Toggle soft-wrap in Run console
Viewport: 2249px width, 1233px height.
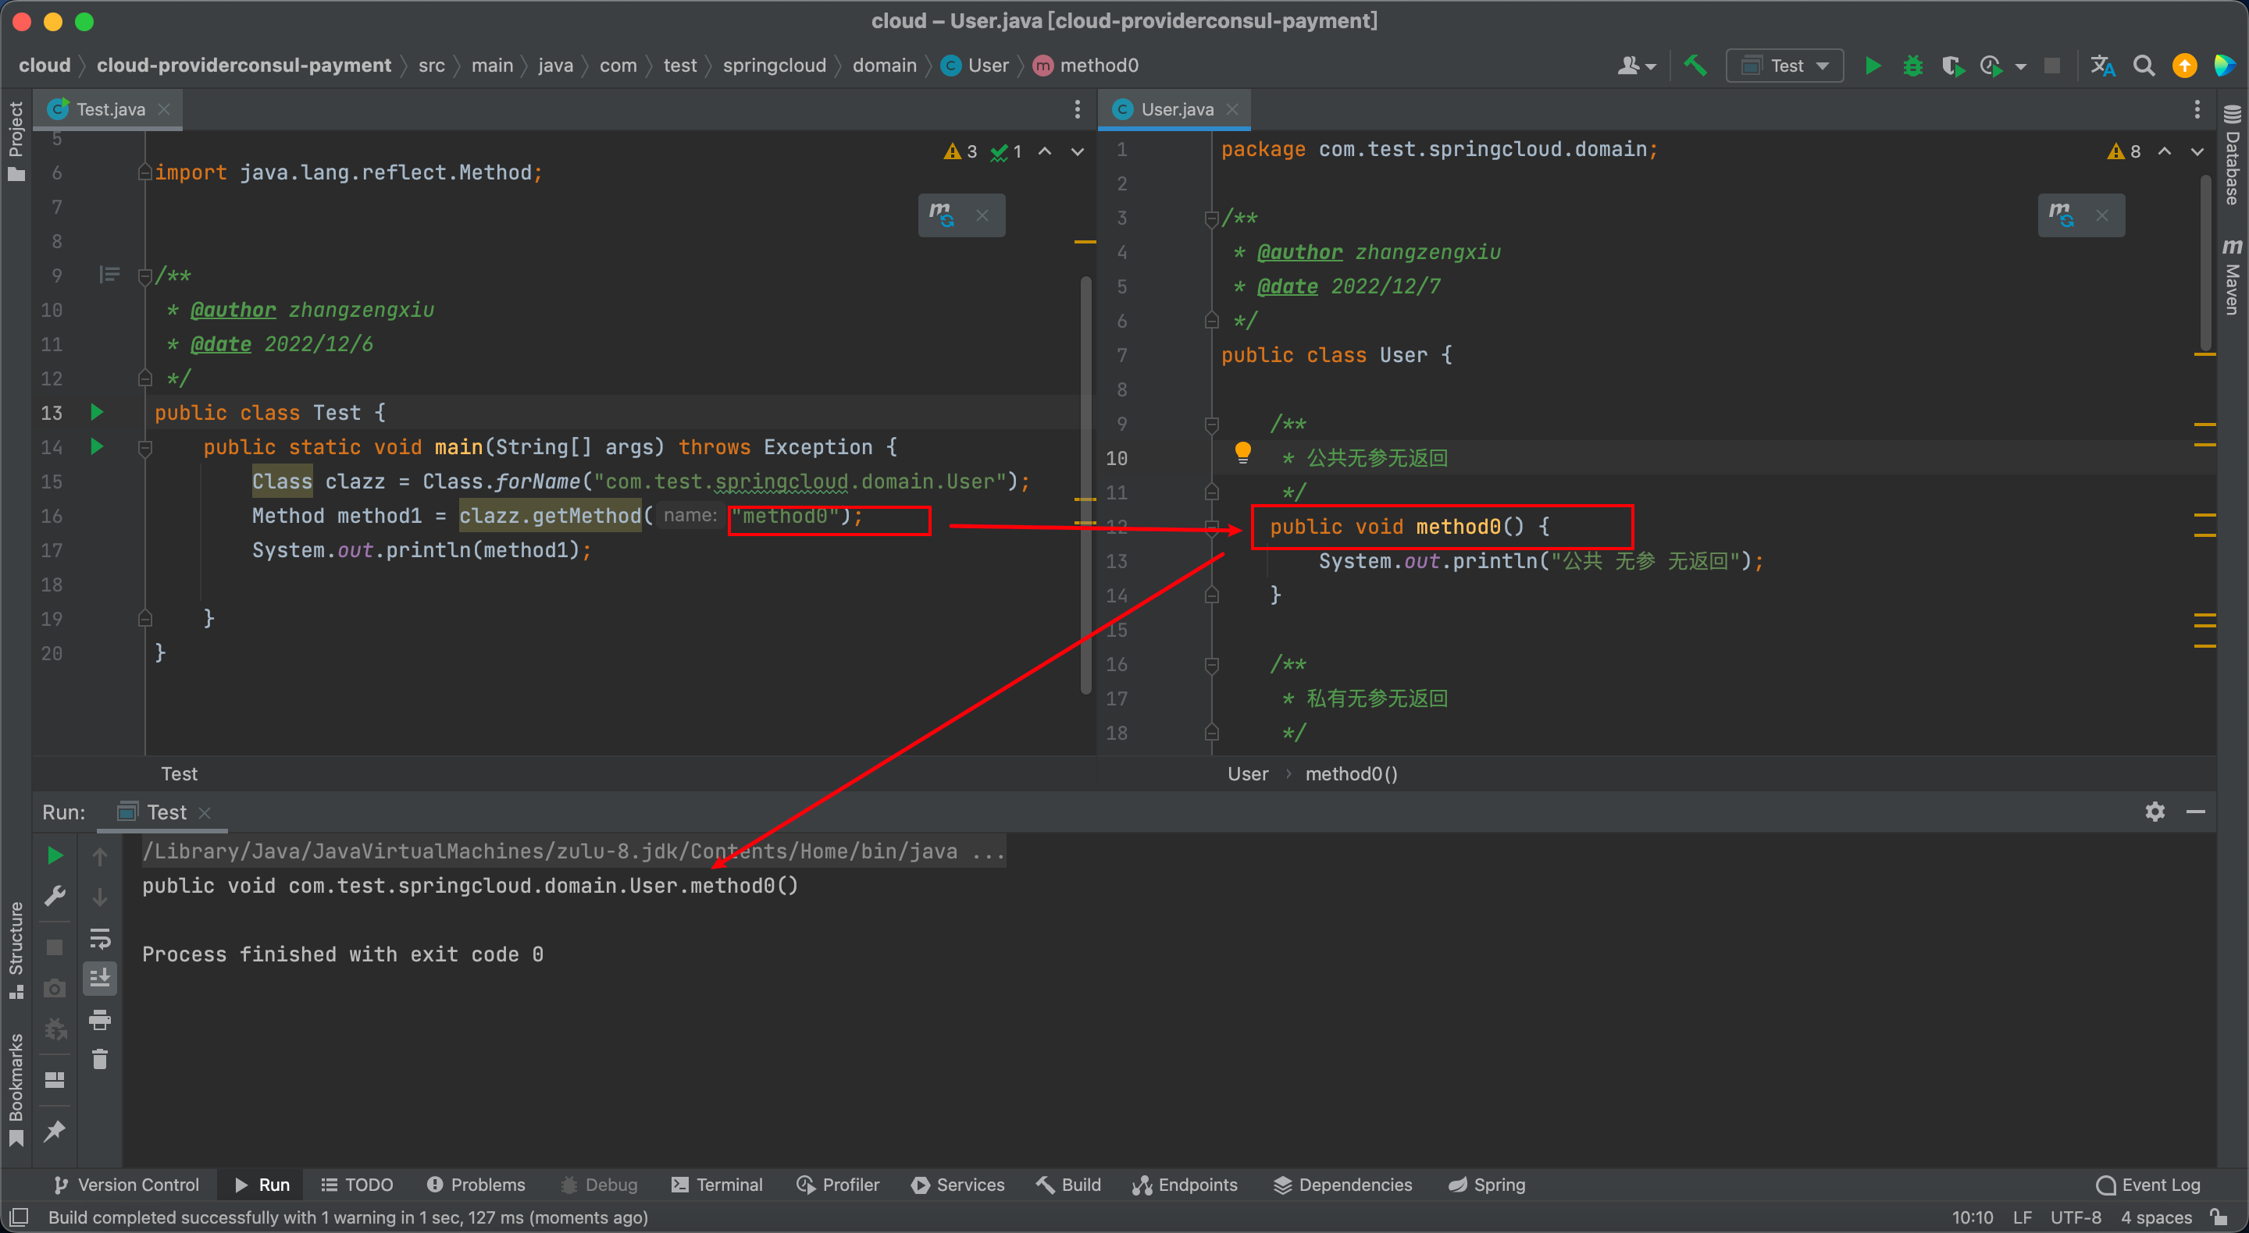(x=99, y=938)
